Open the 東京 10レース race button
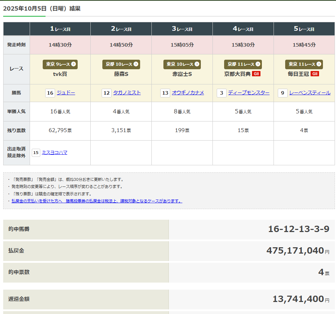Image resolution: width=336 pixels, height=314 pixels. 182,64
